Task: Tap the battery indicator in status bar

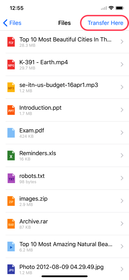Action: pos(120,8)
